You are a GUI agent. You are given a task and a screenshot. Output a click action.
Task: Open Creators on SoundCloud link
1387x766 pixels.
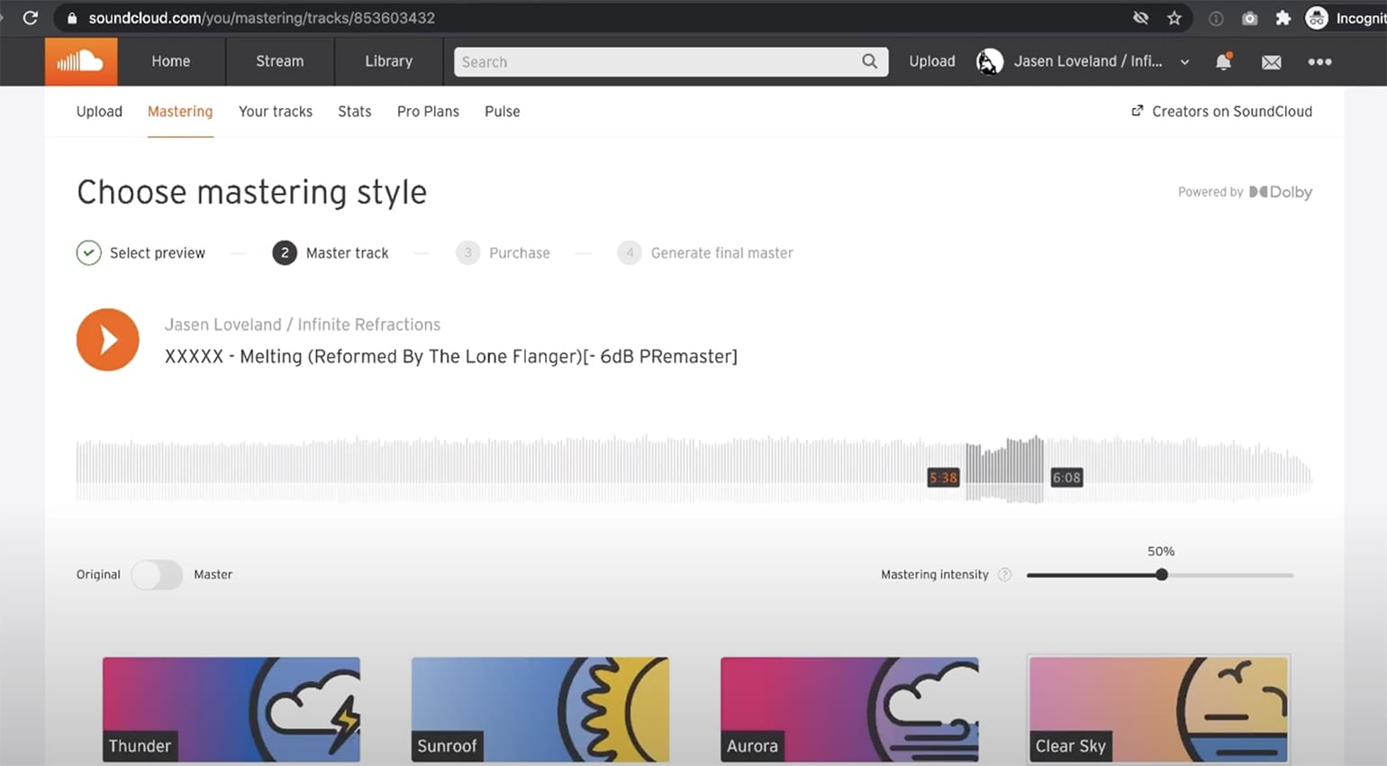(1222, 112)
